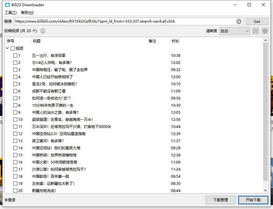
Task: Select the 视频 parent group checkbox
Action: 13,49
